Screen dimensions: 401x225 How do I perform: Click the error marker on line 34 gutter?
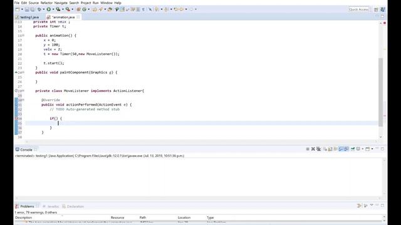pyautogui.click(x=16, y=118)
